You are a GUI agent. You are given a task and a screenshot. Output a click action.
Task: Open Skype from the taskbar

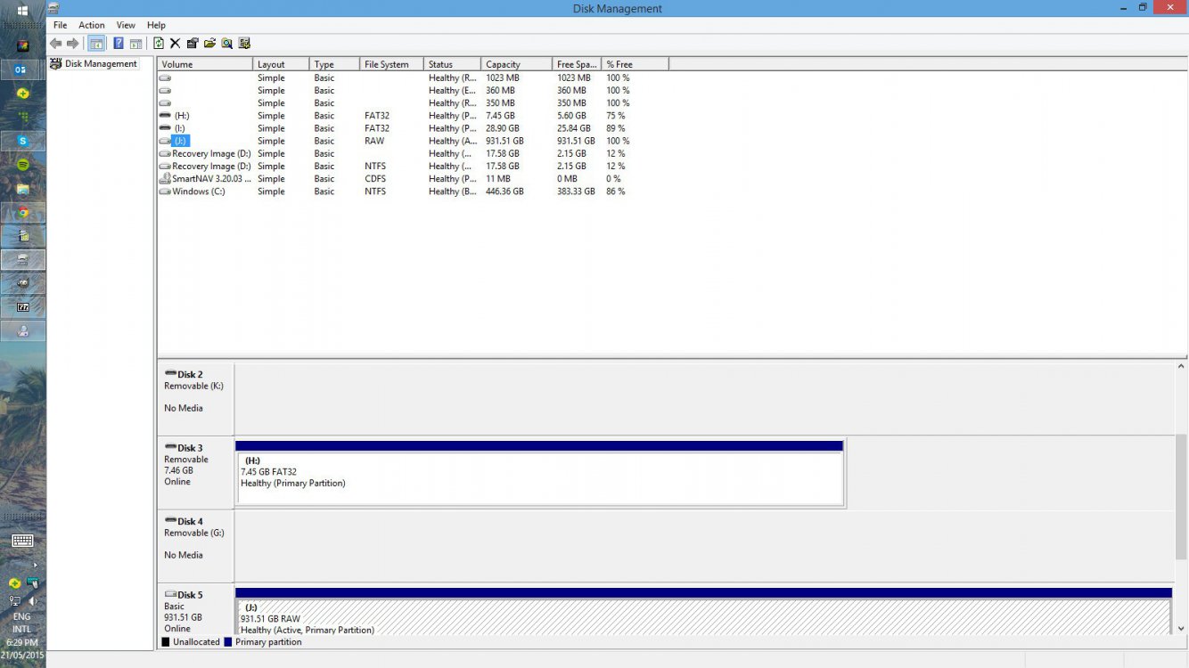click(x=23, y=141)
